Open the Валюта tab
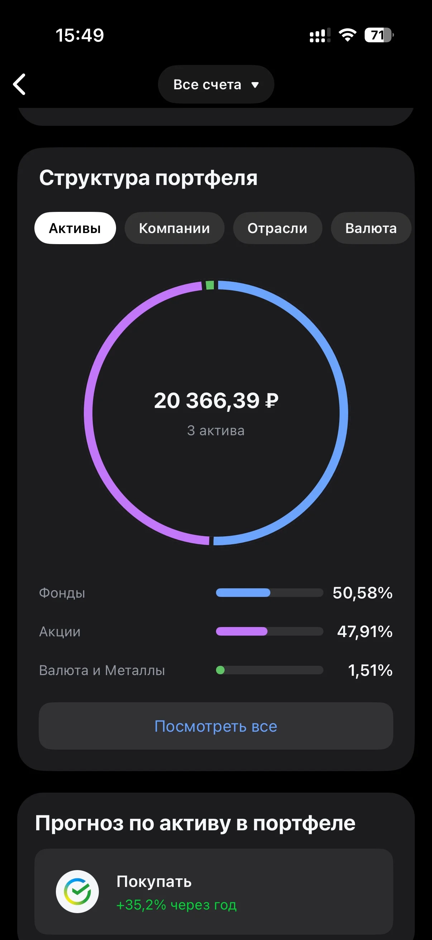This screenshot has height=940, width=432. (x=371, y=228)
